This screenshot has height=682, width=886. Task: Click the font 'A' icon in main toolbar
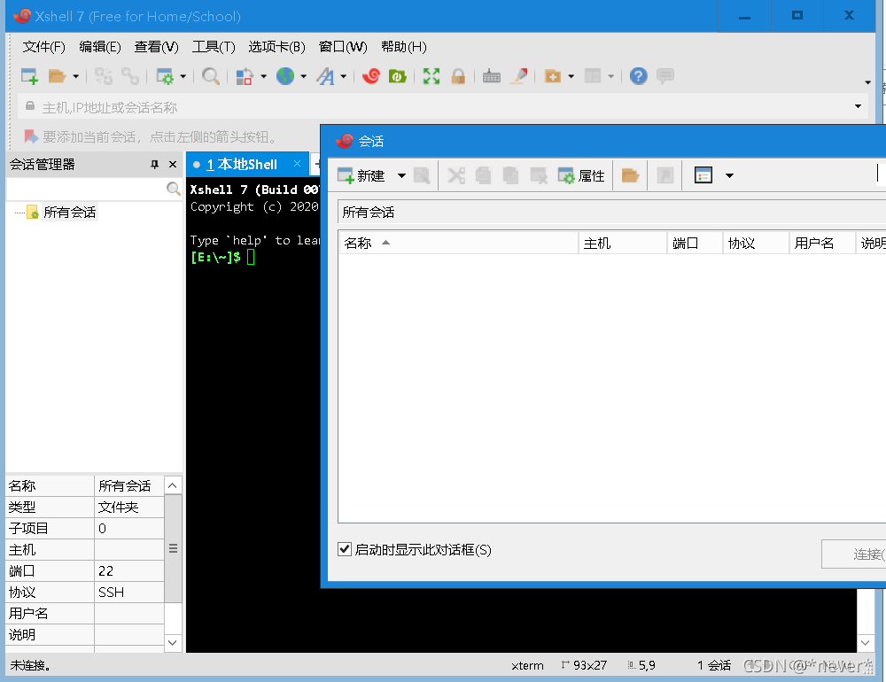(x=325, y=76)
